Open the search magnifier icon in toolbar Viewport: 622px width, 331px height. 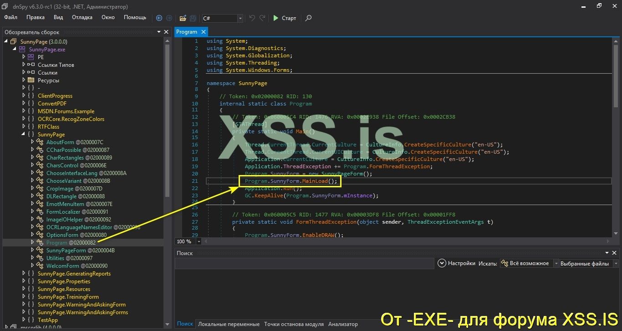[308, 19]
